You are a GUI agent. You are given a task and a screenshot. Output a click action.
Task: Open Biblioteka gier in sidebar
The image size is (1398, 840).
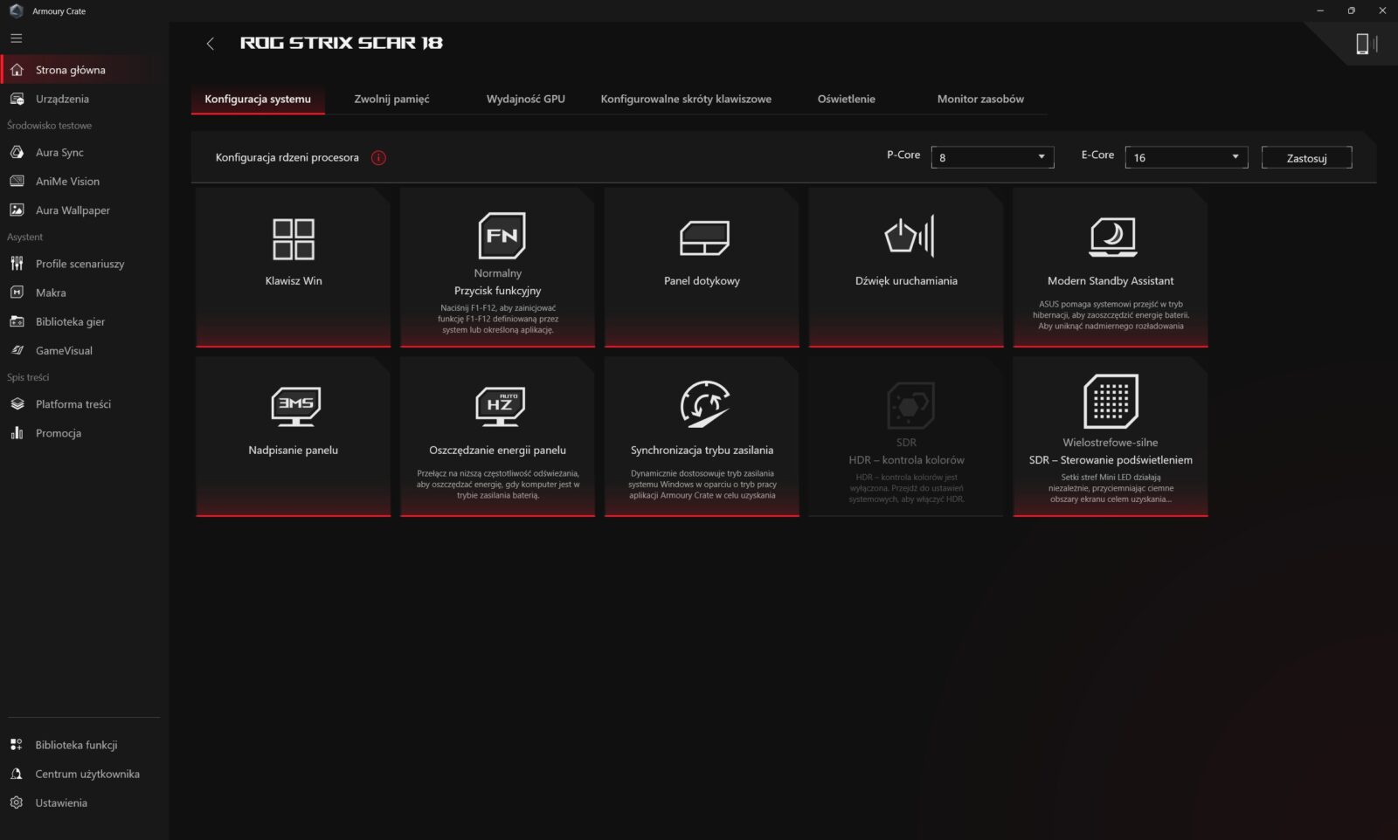70,322
